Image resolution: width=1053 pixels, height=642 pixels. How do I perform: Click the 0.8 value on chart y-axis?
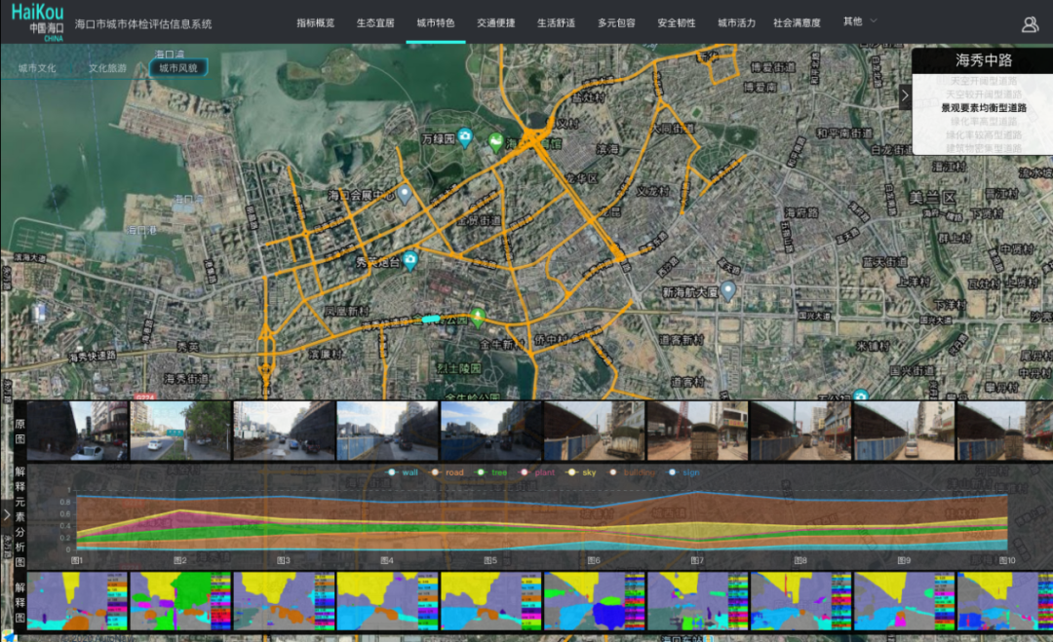pos(65,502)
